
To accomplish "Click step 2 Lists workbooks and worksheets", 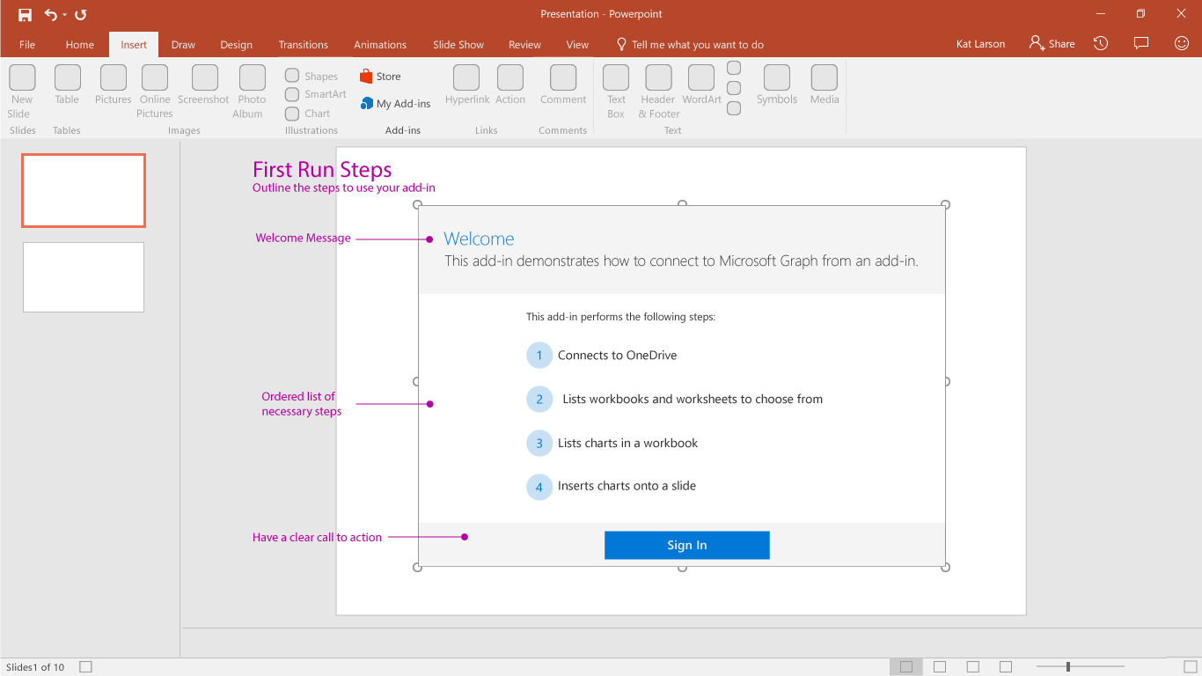I will click(x=675, y=399).
